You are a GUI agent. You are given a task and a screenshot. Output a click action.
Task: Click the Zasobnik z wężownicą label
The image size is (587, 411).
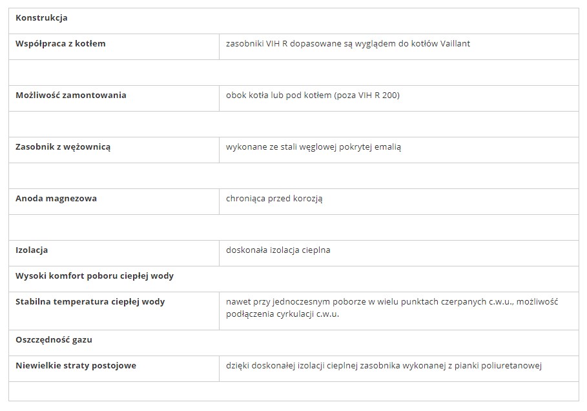63,147
